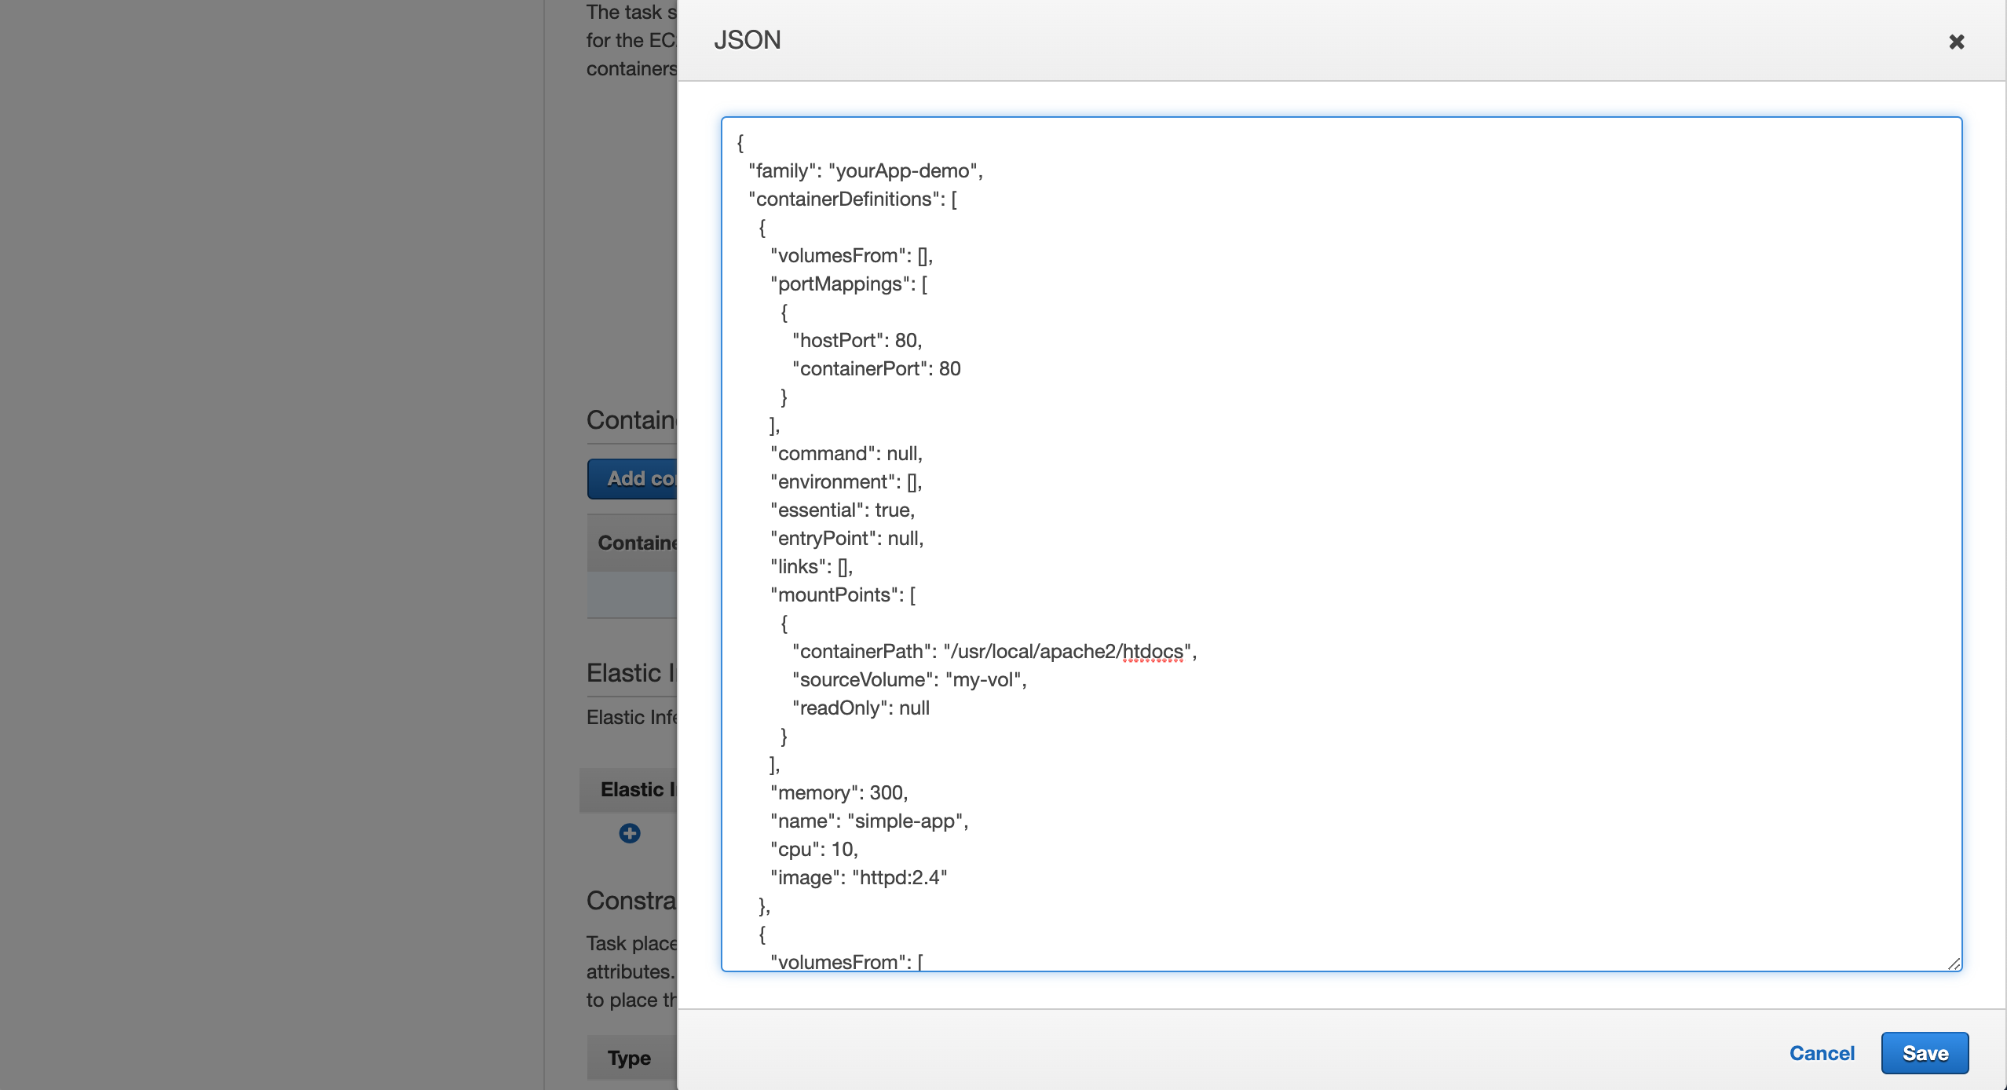Click the JSON dialog title
The image size is (2007, 1090).
click(747, 40)
